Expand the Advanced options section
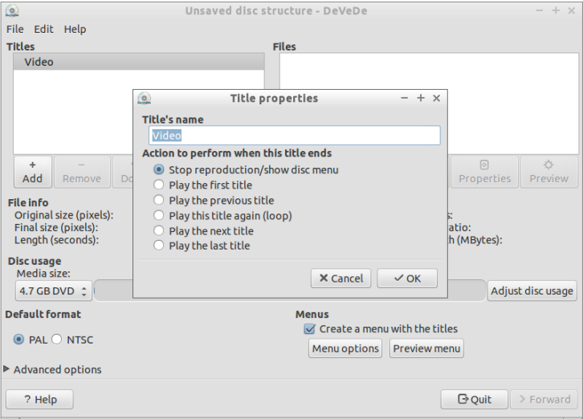583x419 pixels. (x=52, y=369)
